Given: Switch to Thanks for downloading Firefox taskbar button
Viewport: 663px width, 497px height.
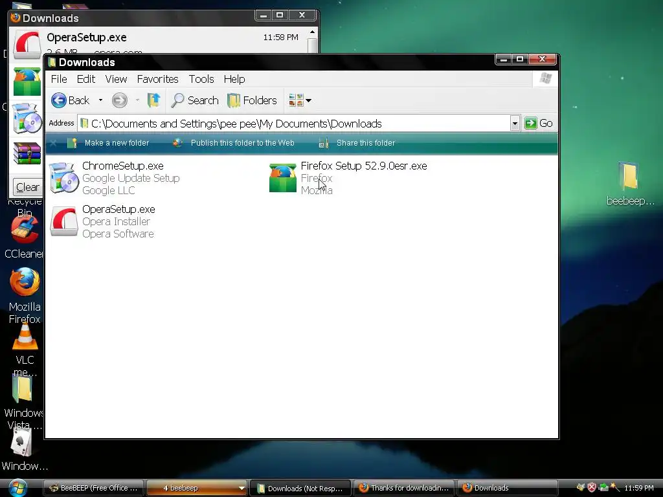Looking at the screenshot, I should coord(403,488).
